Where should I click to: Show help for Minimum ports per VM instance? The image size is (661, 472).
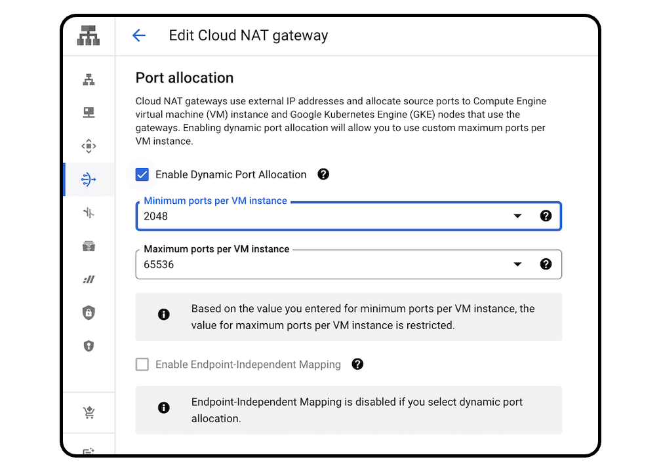pos(546,216)
